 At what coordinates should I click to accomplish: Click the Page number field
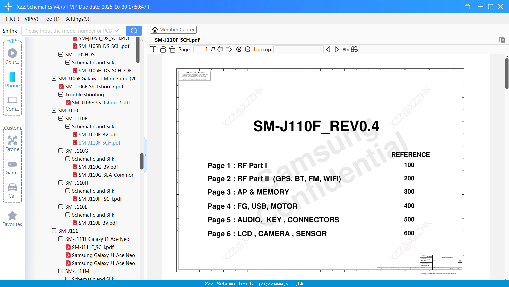click(x=201, y=49)
